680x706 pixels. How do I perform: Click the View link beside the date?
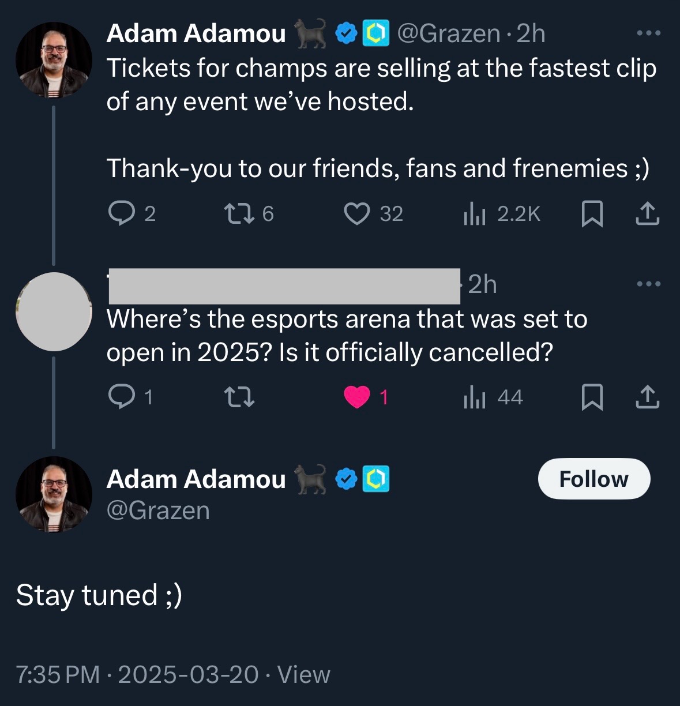[x=303, y=674]
